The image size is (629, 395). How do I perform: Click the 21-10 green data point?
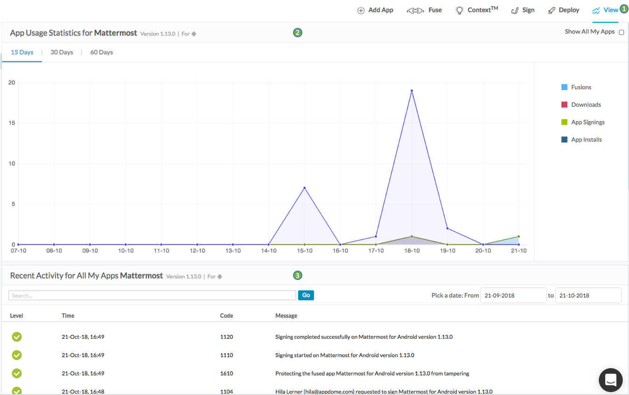[x=519, y=236]
